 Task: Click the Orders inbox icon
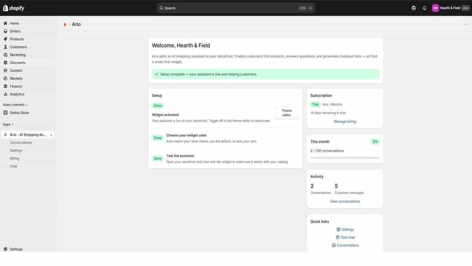[x=6, y=31]
